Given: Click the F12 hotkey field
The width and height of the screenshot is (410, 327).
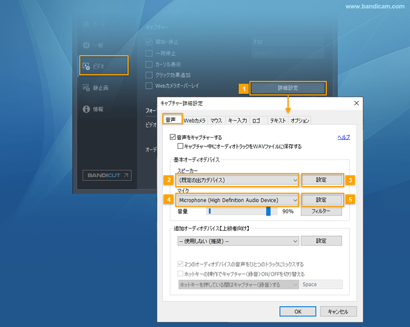Looking at the screenshot, I should coord(287,42).
